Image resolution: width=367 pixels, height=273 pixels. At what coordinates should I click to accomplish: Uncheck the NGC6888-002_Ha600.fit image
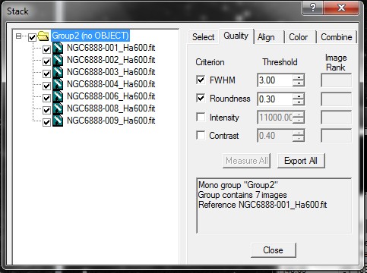coord(46,61)
